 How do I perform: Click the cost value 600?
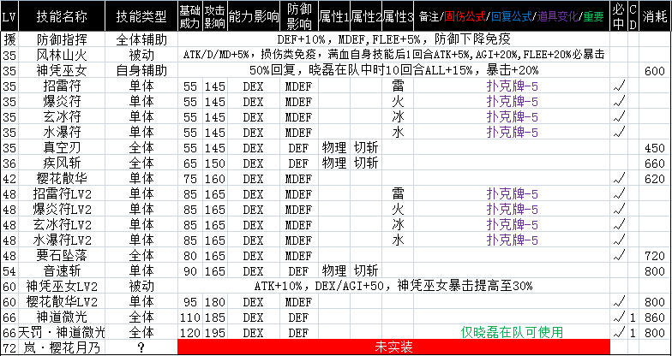coord(655,71)
